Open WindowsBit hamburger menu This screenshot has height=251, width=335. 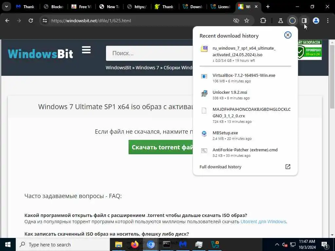[x=86, y=50]
